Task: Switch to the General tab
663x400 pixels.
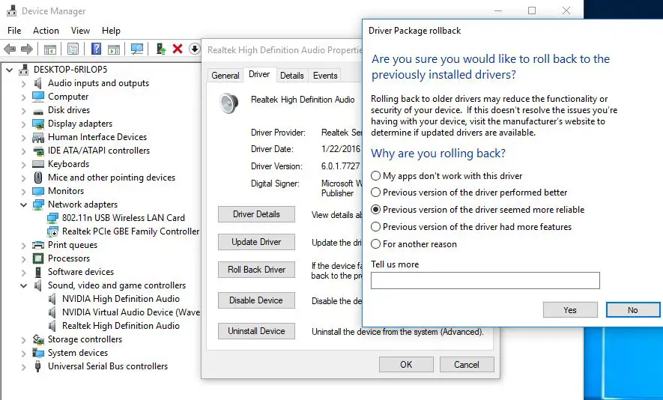Action: coord(225,75)
